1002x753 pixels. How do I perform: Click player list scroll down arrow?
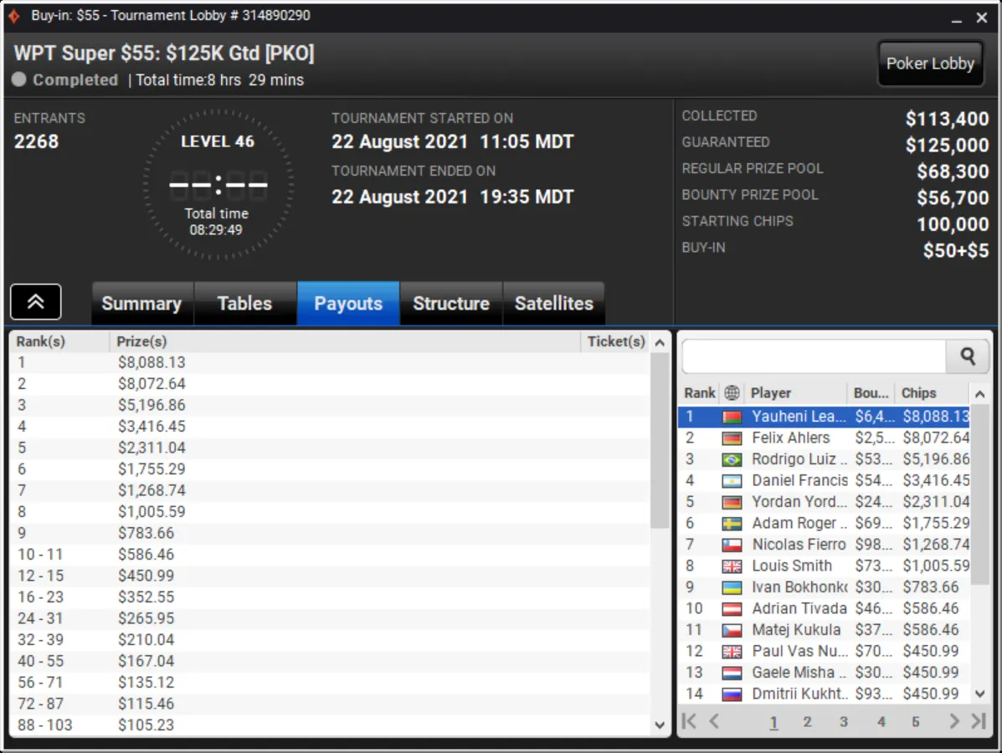(x=979, y=694)
